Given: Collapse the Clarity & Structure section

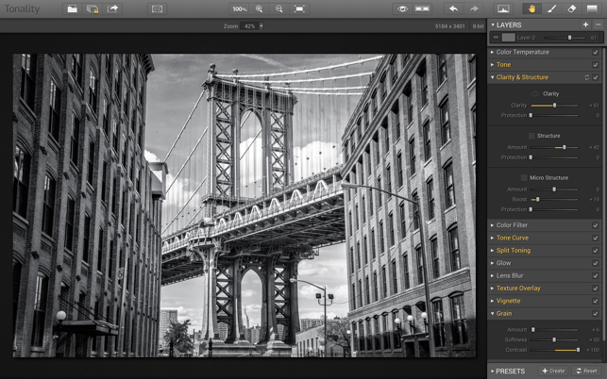Looking at the screenshot, I should [x=492, y=77].
